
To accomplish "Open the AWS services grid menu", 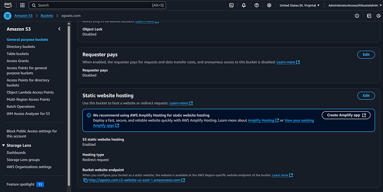I will click(x=22, y=5).
